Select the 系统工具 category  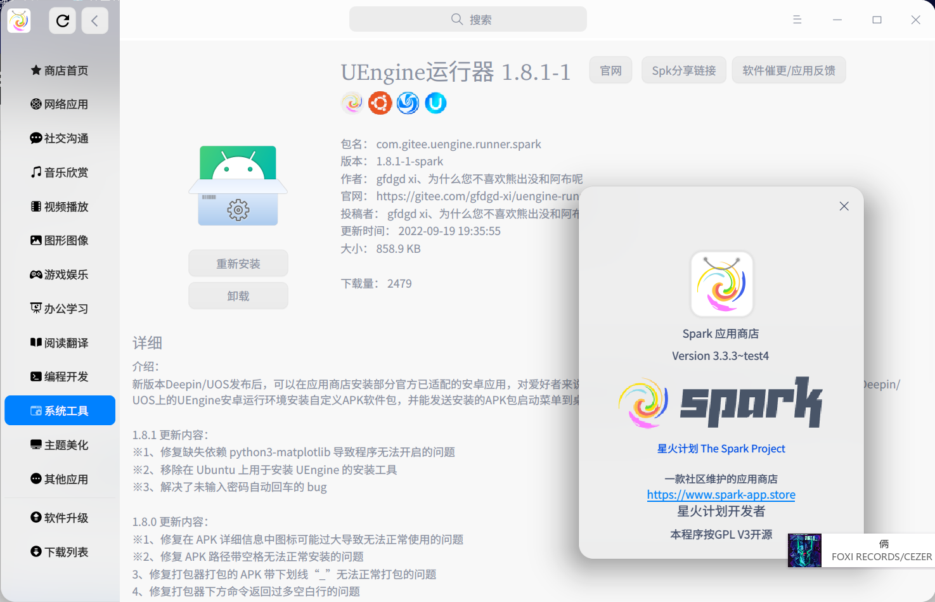coord(60,410)
